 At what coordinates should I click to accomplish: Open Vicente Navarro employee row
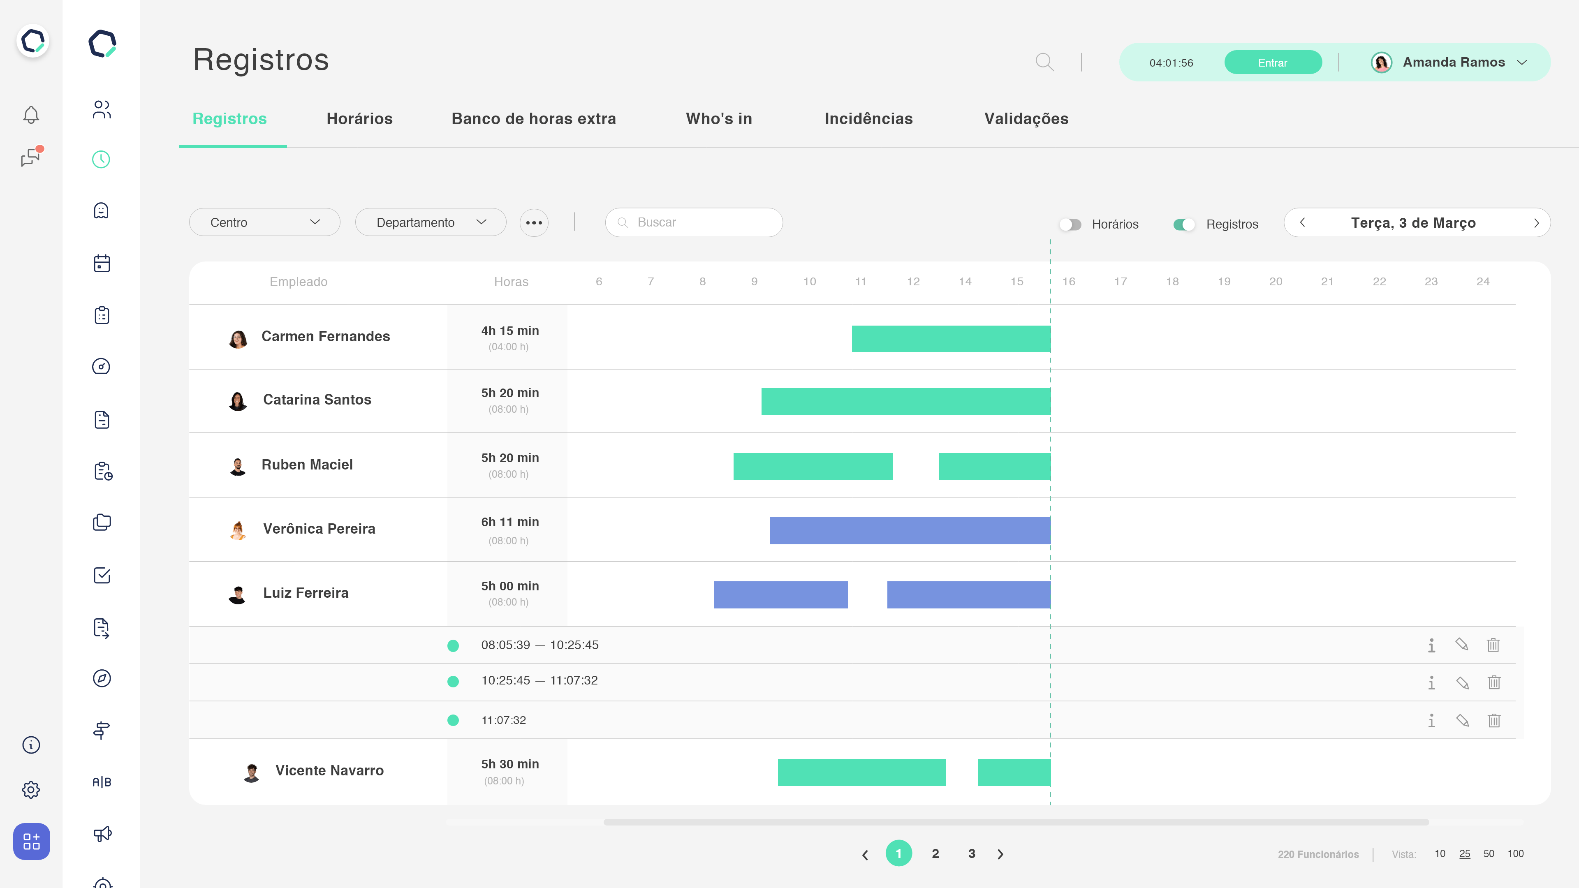[853, 772]
